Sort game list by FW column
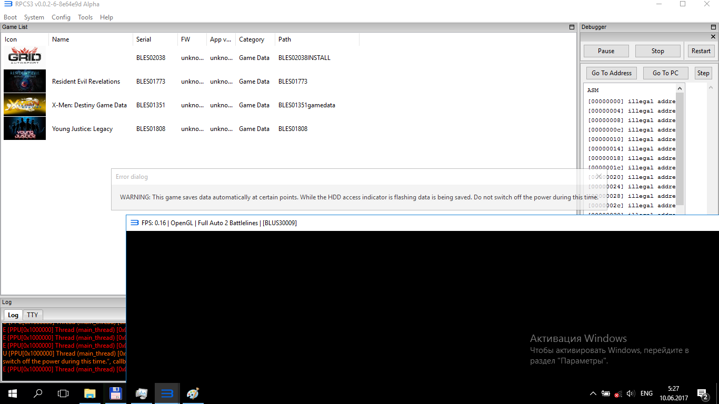Image resolution: width=719 pixels, height=404 pixels. (x=192, y=39)
